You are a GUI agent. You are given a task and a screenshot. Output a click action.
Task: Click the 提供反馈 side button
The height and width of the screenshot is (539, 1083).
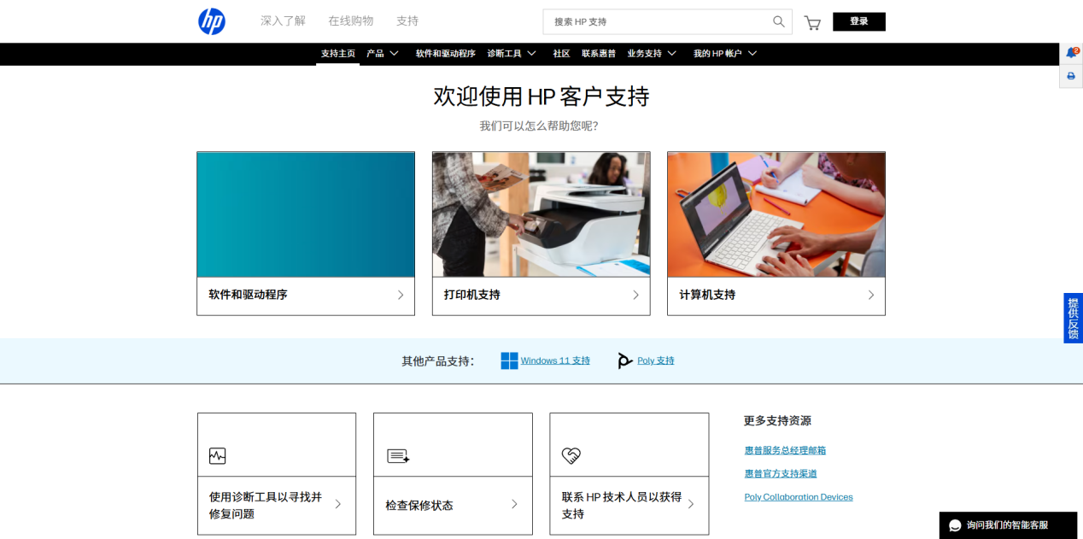(1073, 319)
